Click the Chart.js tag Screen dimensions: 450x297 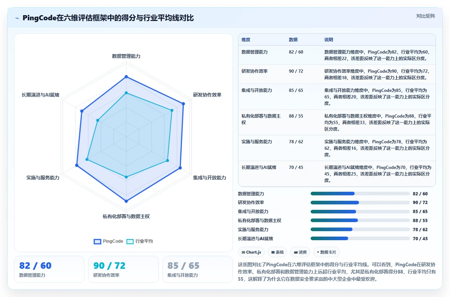pyautogui.click(x=251, y=252)
